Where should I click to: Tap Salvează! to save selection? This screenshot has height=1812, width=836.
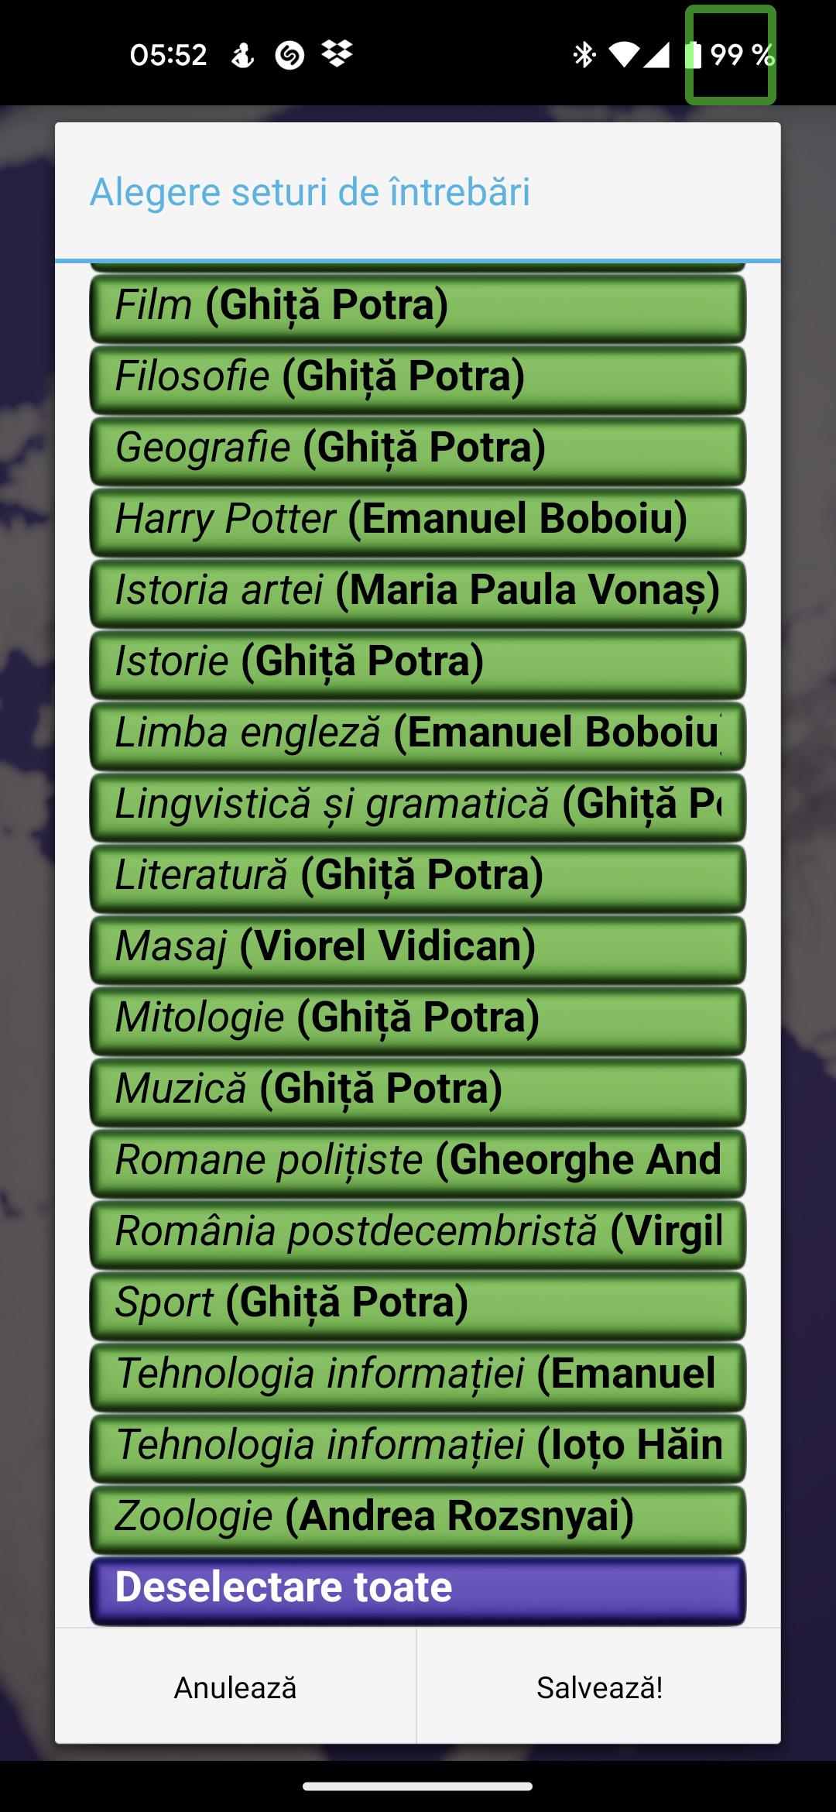pos(599,1687)
